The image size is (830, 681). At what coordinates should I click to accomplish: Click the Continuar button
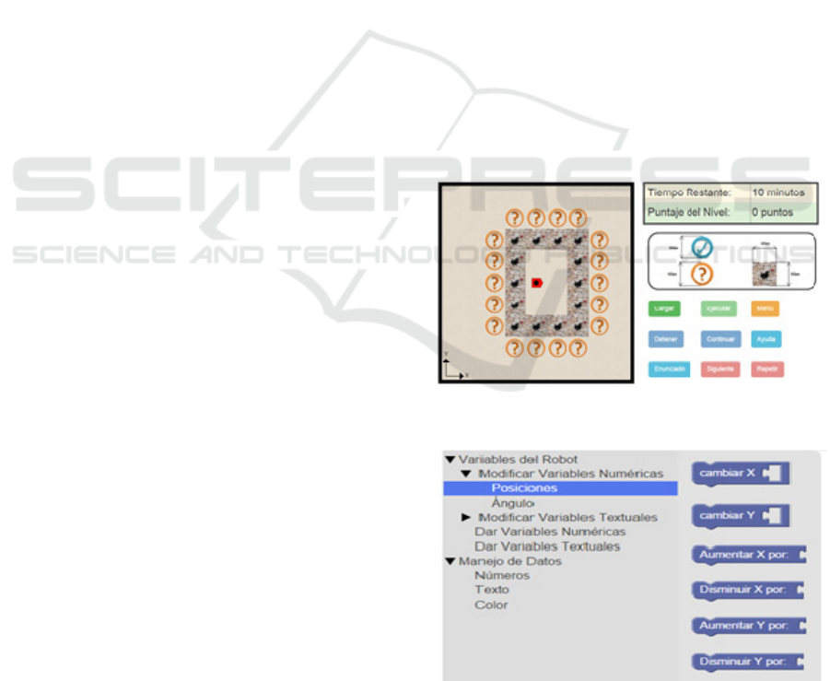coord(719,339)
